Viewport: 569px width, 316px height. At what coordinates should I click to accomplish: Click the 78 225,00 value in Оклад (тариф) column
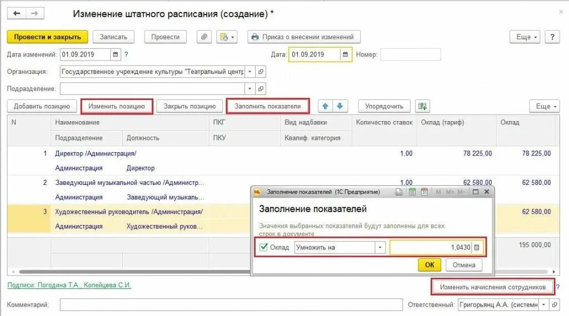pos(477,153)
